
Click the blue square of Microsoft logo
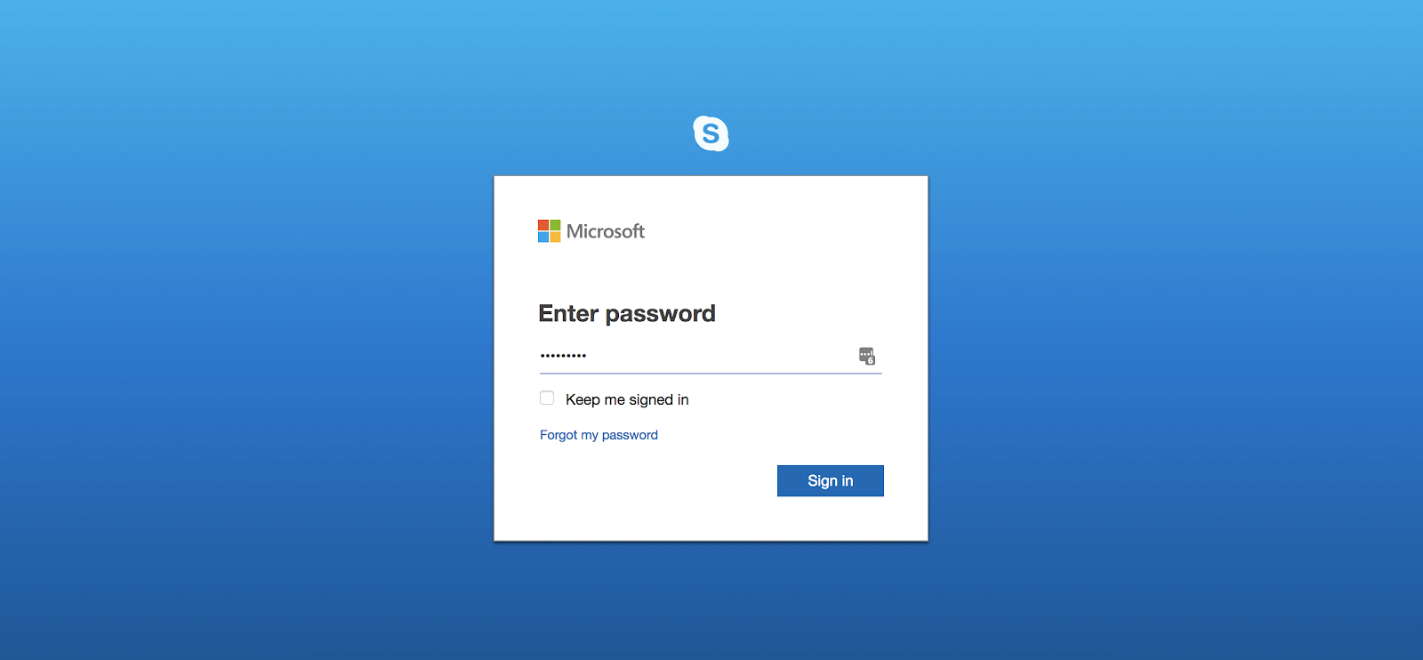click(543, 237)
